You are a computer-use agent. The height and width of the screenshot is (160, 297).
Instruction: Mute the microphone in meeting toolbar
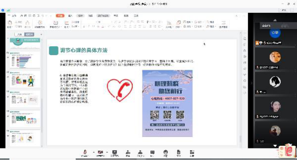click(x=85, y=153)
